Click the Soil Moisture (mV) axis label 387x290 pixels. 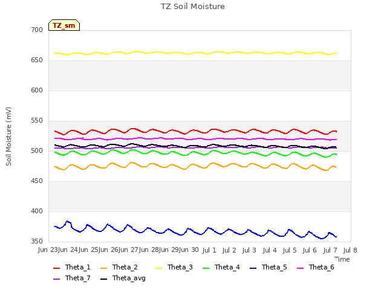[8, 137]
